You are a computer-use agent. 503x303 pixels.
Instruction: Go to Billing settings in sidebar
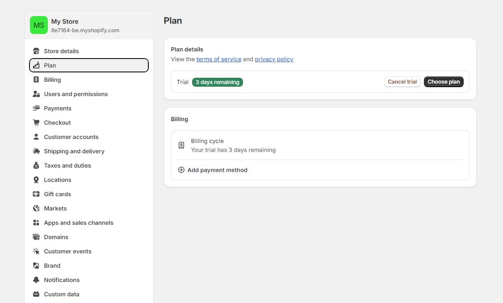pyautogui.click(x=89, y=80)
